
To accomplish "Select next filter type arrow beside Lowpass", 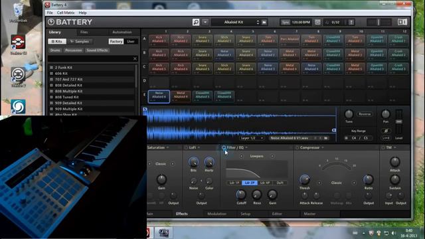I will click(272, 156).
